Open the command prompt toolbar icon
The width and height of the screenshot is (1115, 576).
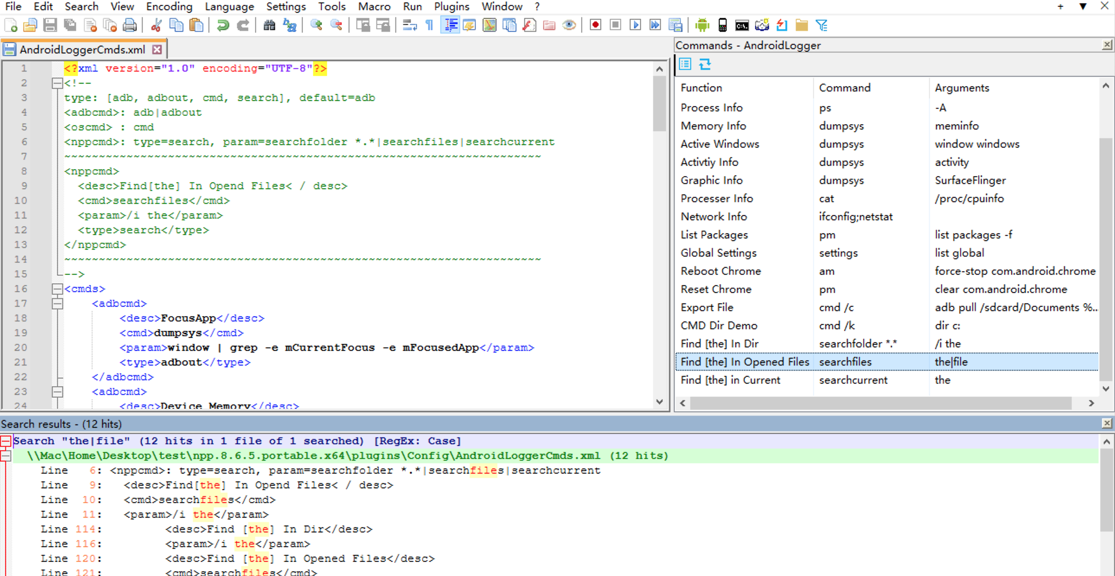point(741,25)
